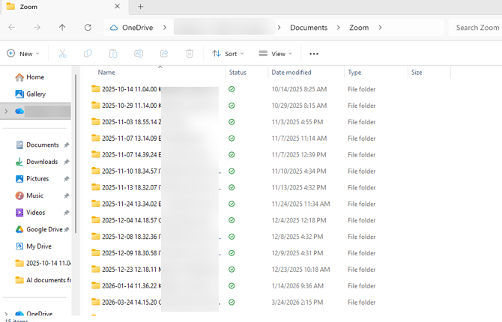Expand the OneDrive tree node

pyautogui.click(x=7, y=314)
